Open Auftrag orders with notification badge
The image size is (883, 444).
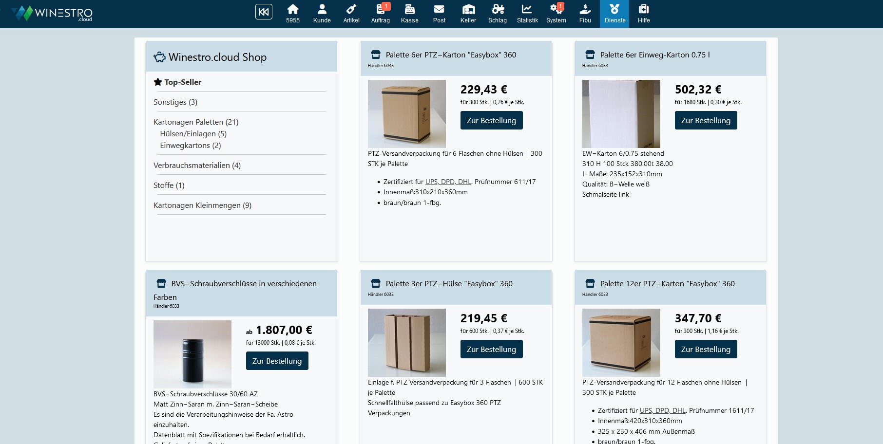(x=380, y=14)
